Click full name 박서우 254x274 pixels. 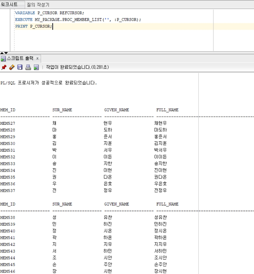pos(160,150)
